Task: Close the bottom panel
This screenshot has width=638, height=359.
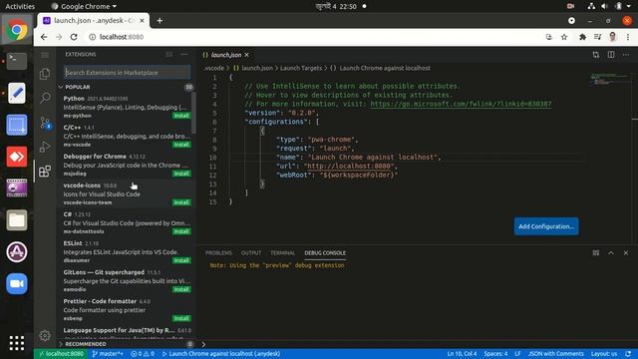Action: [x=626, y=252]
